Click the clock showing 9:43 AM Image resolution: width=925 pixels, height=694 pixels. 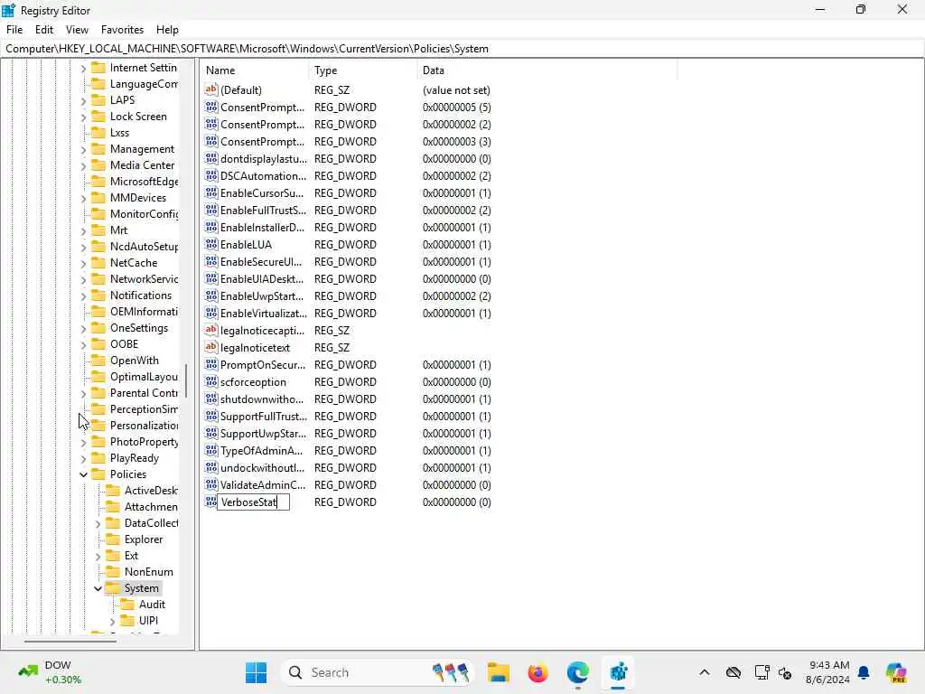[x=829, y=665]
